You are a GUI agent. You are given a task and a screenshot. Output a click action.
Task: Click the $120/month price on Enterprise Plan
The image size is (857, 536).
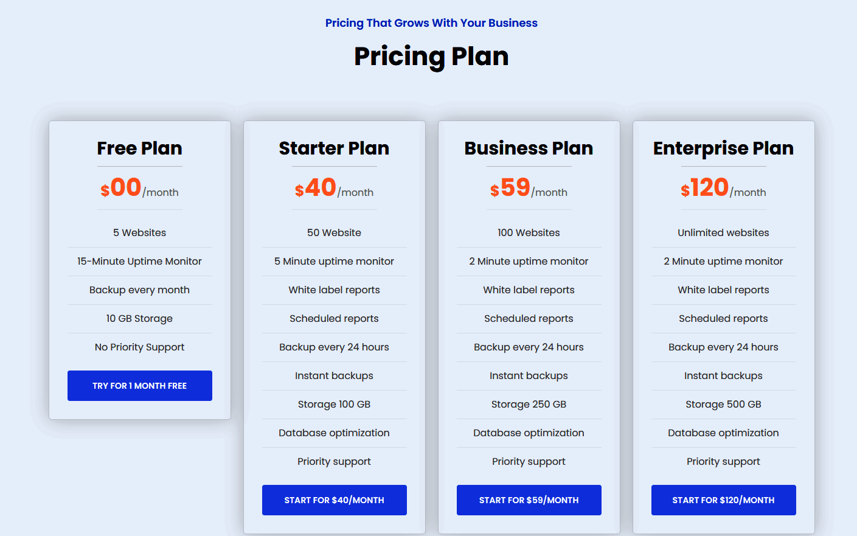(x=723, y=187)
